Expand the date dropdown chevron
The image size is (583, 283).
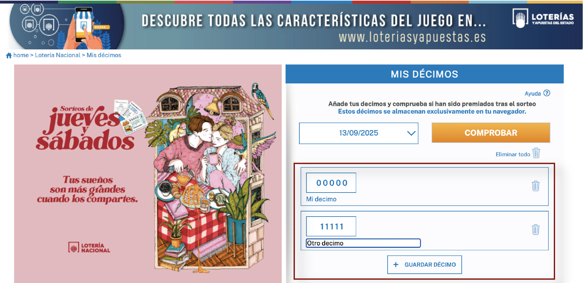click(411, 133)
